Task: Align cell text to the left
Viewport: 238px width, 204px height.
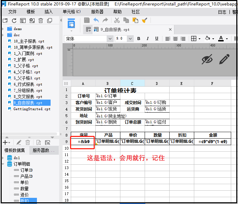Action: pos(168,39)
